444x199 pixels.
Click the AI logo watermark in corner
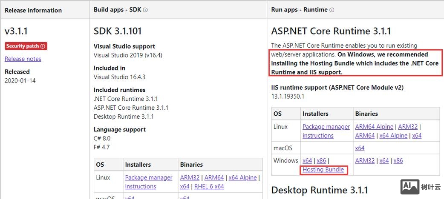pos(409,187)
